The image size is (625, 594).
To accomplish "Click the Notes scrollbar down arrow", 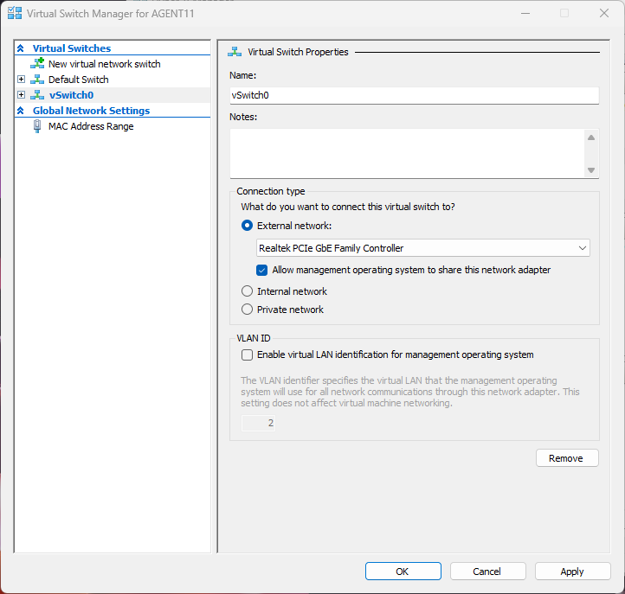I will pos(591,170).
